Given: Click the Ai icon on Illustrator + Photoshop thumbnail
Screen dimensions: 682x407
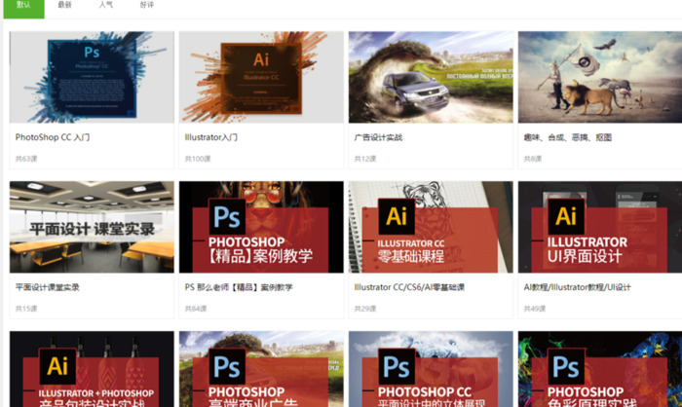Looking at the screenshot, I should point(57,367).
